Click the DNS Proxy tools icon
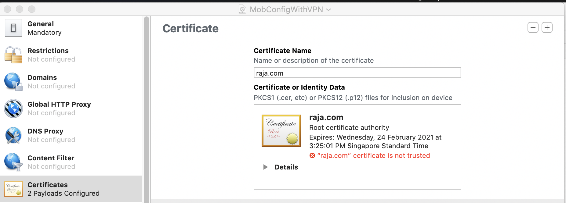 [x=13, y=135]
